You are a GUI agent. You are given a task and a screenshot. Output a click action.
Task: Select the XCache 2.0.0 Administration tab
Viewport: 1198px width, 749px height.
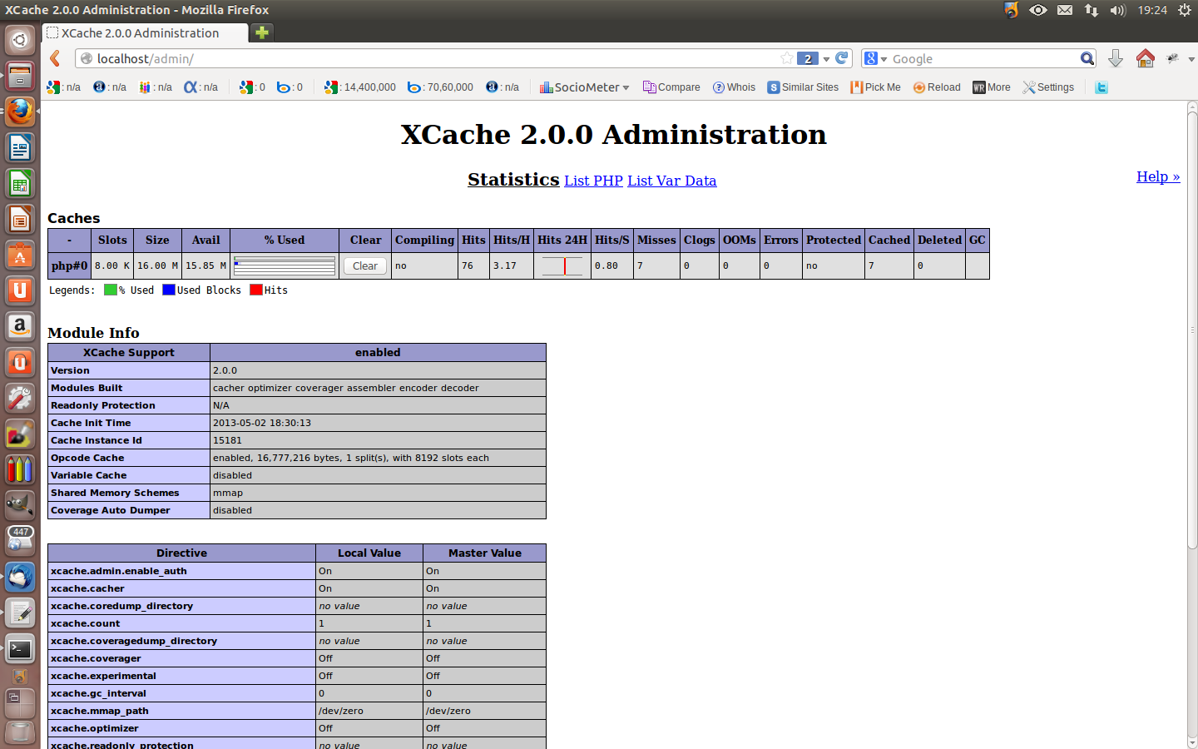click(x=141, y=32)
